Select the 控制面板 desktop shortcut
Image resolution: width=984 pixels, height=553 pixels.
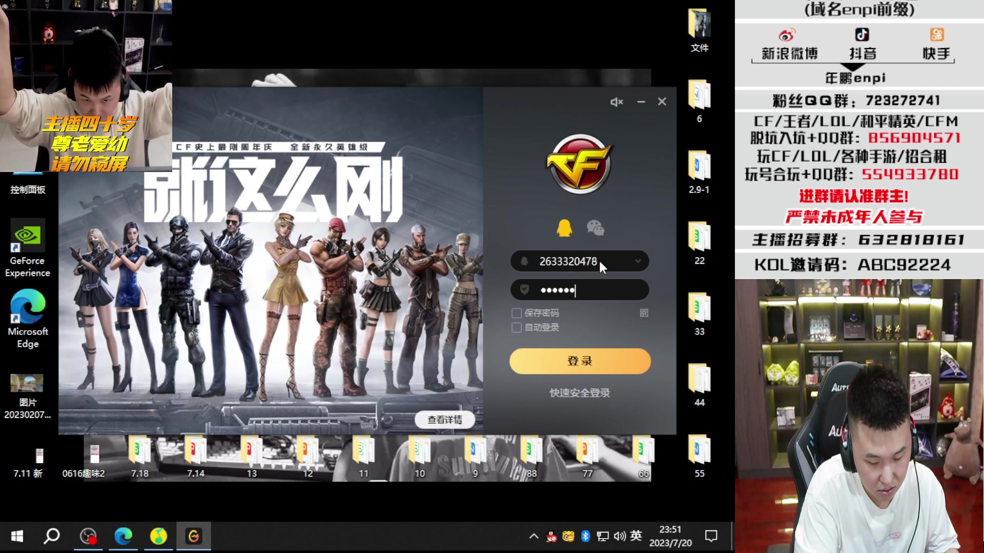click(28, 183)
